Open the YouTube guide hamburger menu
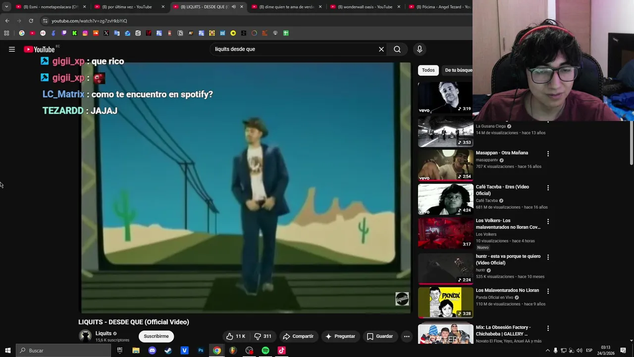 [12, 49]
